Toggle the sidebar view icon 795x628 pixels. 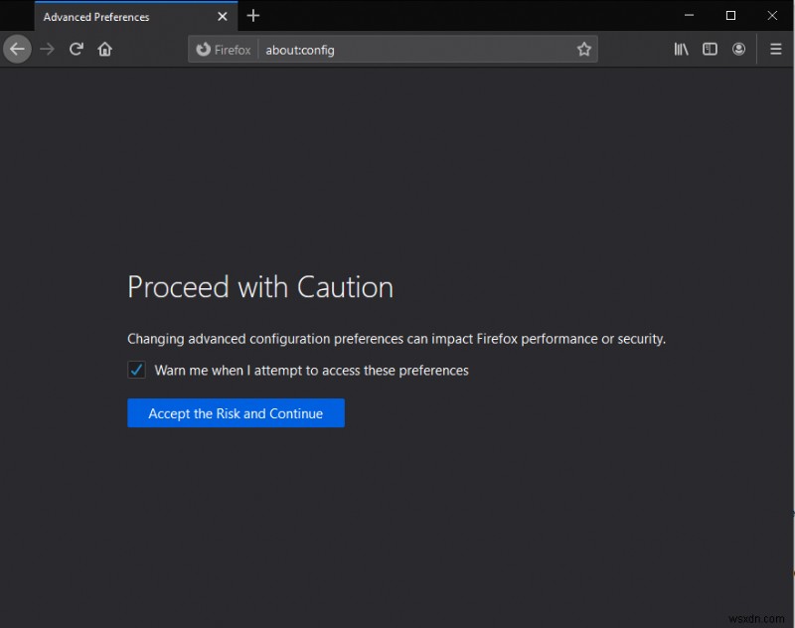pyautogui.click(x=712, y=49)
